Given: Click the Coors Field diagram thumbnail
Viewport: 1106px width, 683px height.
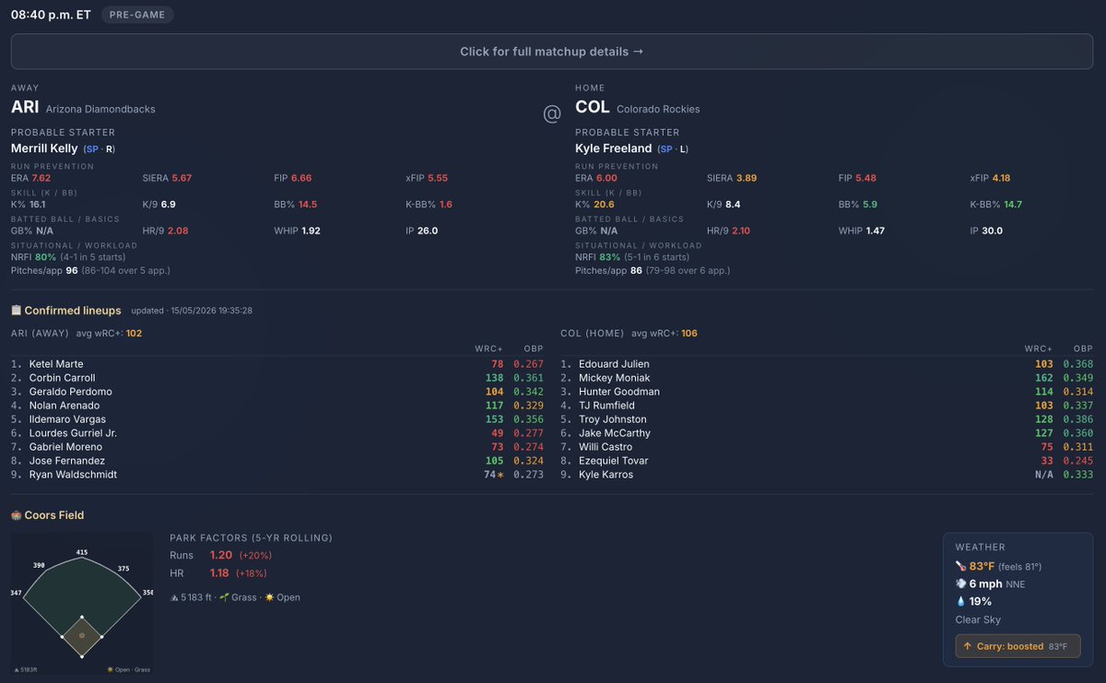Looking at the screenshot, I should pyautogui.click(x=82, y=605).
